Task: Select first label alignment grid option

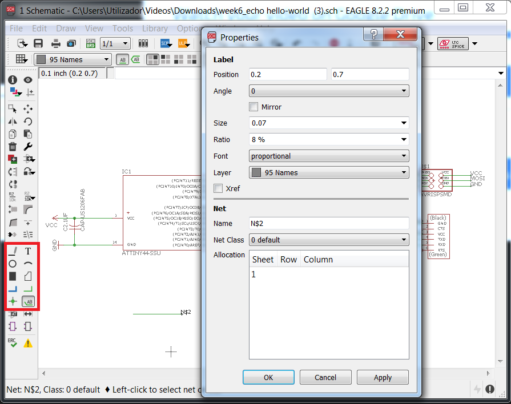Action: 152,59
